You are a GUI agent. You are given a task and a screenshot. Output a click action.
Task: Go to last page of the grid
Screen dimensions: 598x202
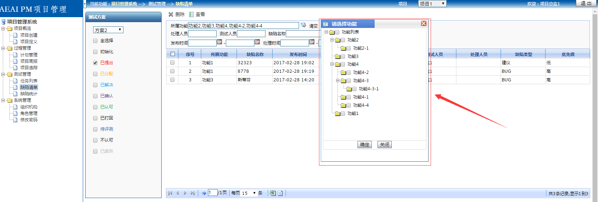192,193
